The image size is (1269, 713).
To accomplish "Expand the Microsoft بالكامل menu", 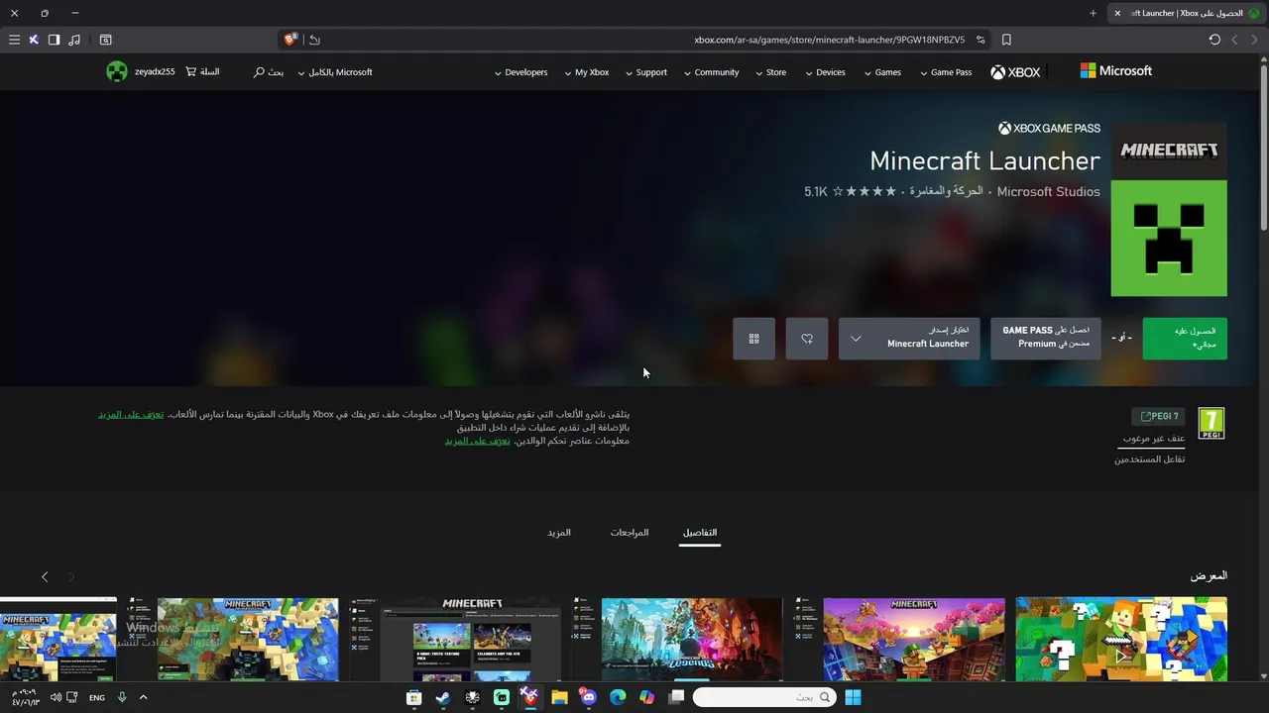I will 335,72.
